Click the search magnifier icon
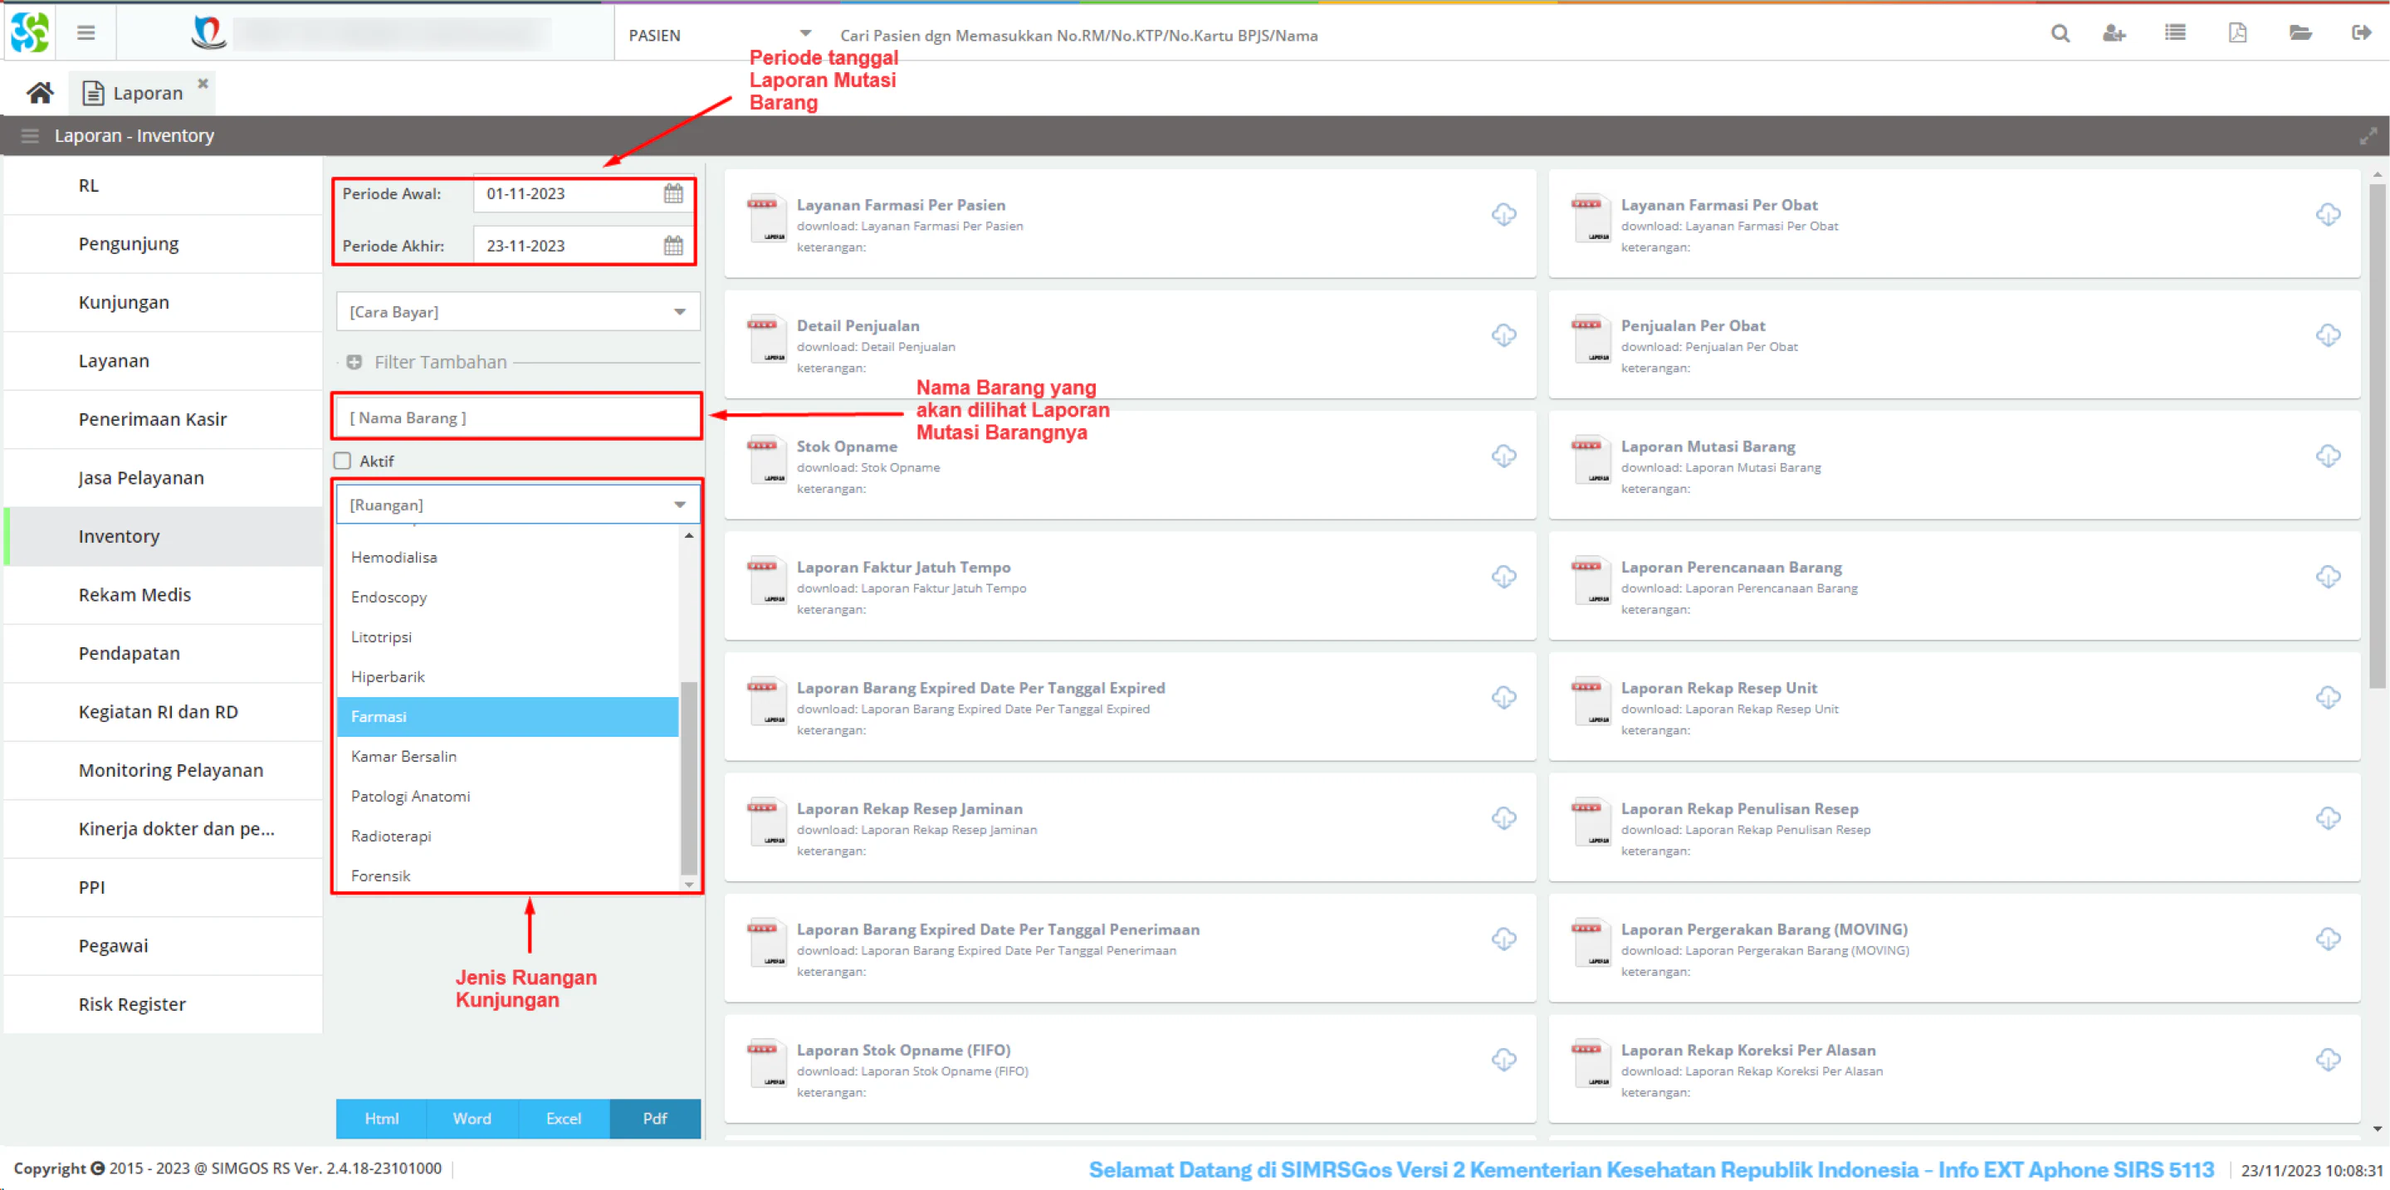 coord(2060,34)
